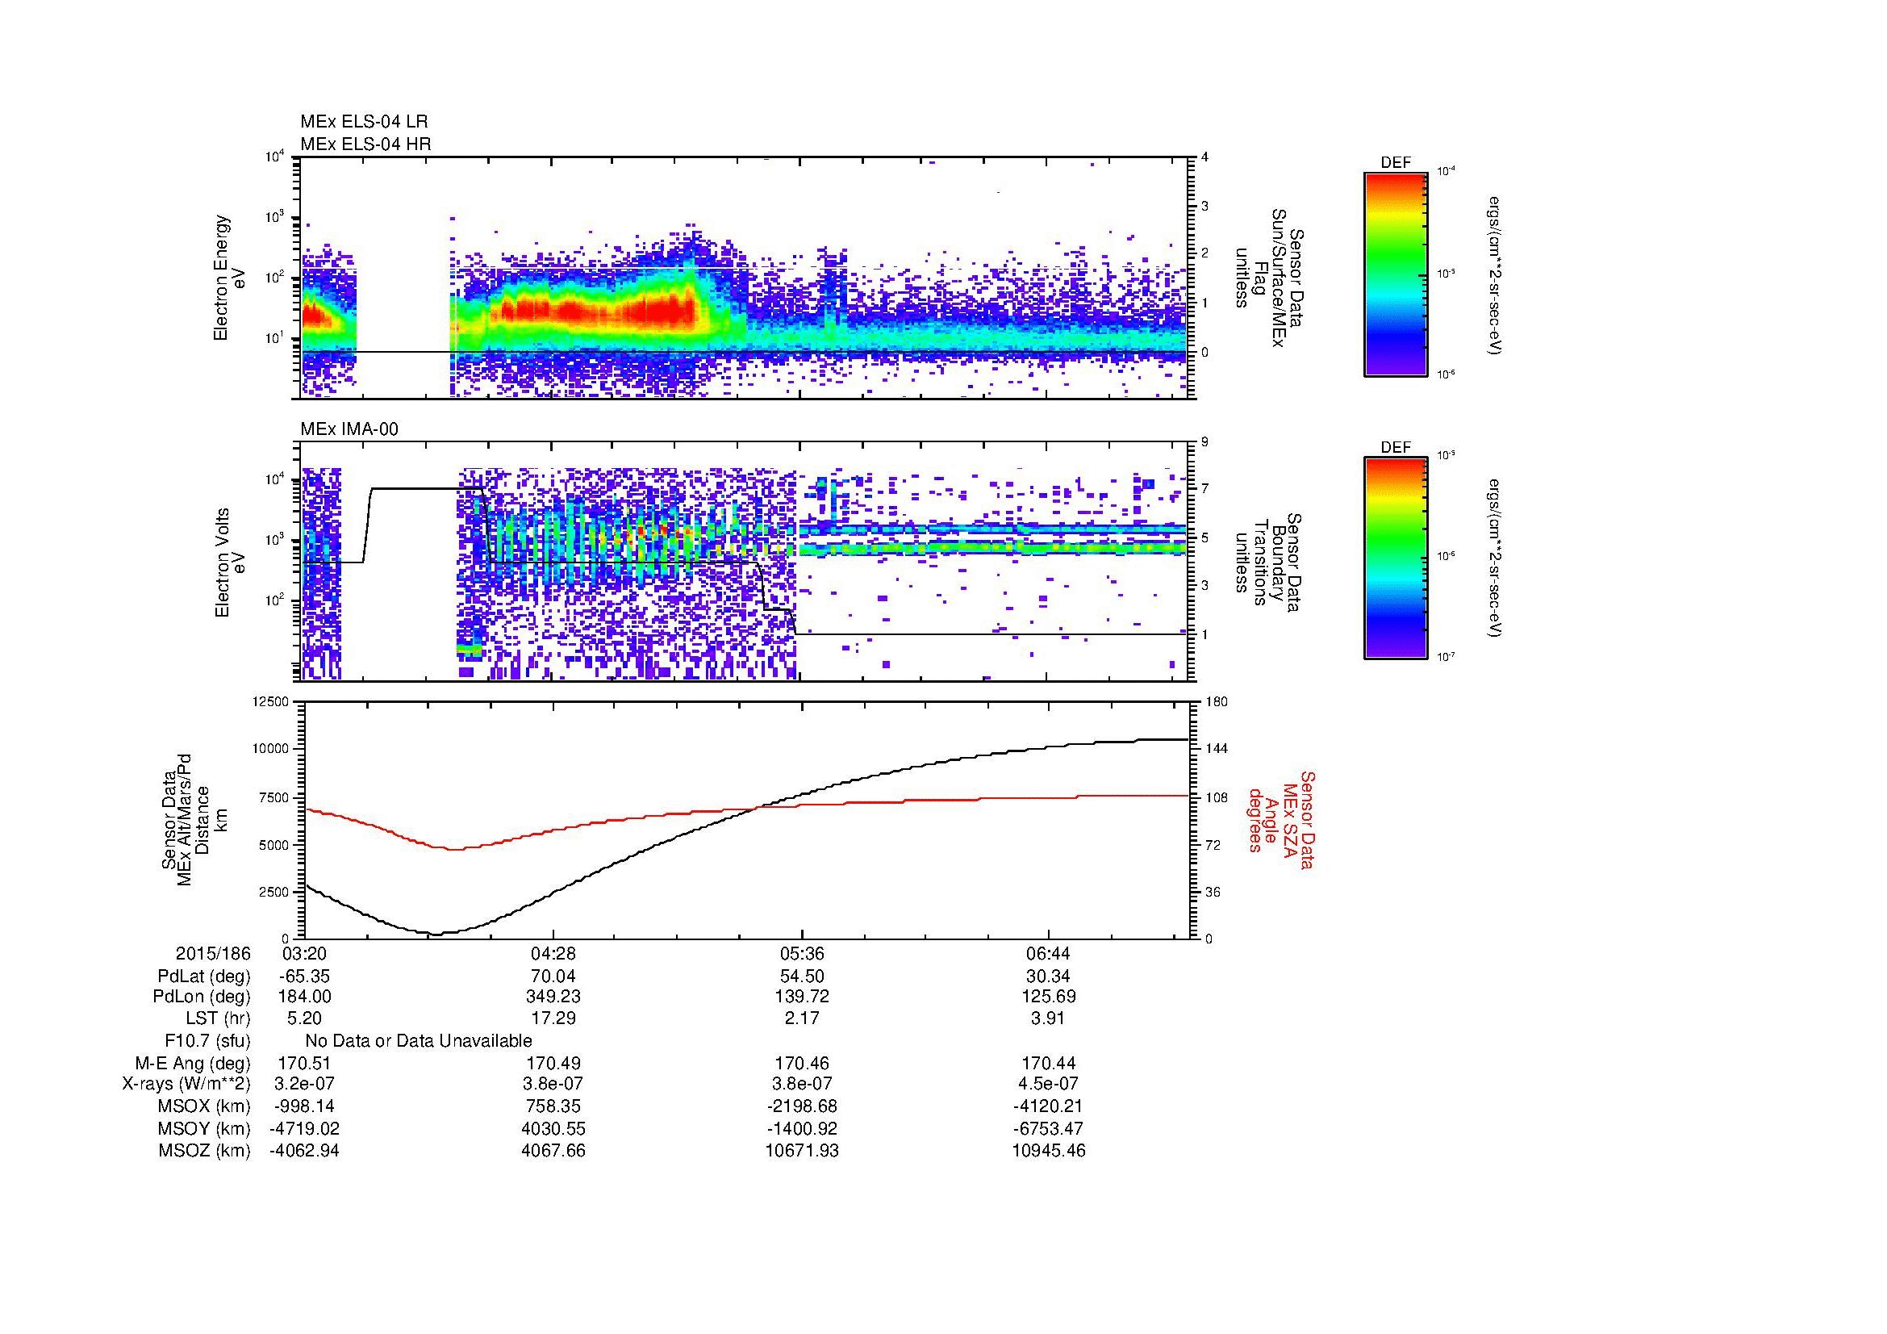Click the 'Electron Energy eV' axis label
The image size is (1887, 1334).
(x=229, y=278)
